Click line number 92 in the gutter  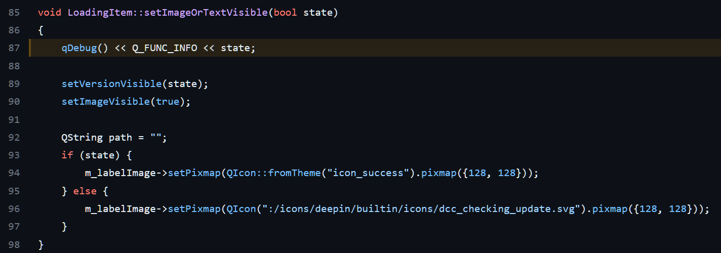(14, 138)
